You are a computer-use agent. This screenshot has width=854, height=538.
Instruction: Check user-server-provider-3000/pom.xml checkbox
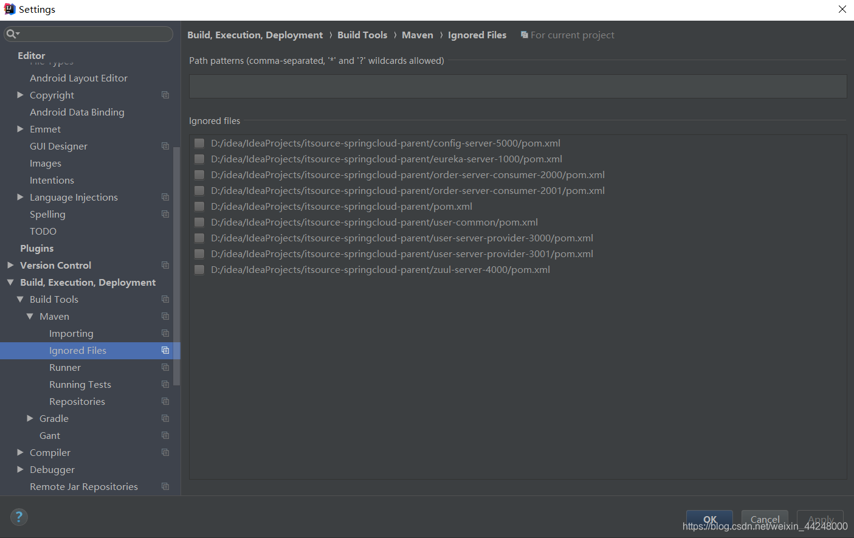(199, 238)
